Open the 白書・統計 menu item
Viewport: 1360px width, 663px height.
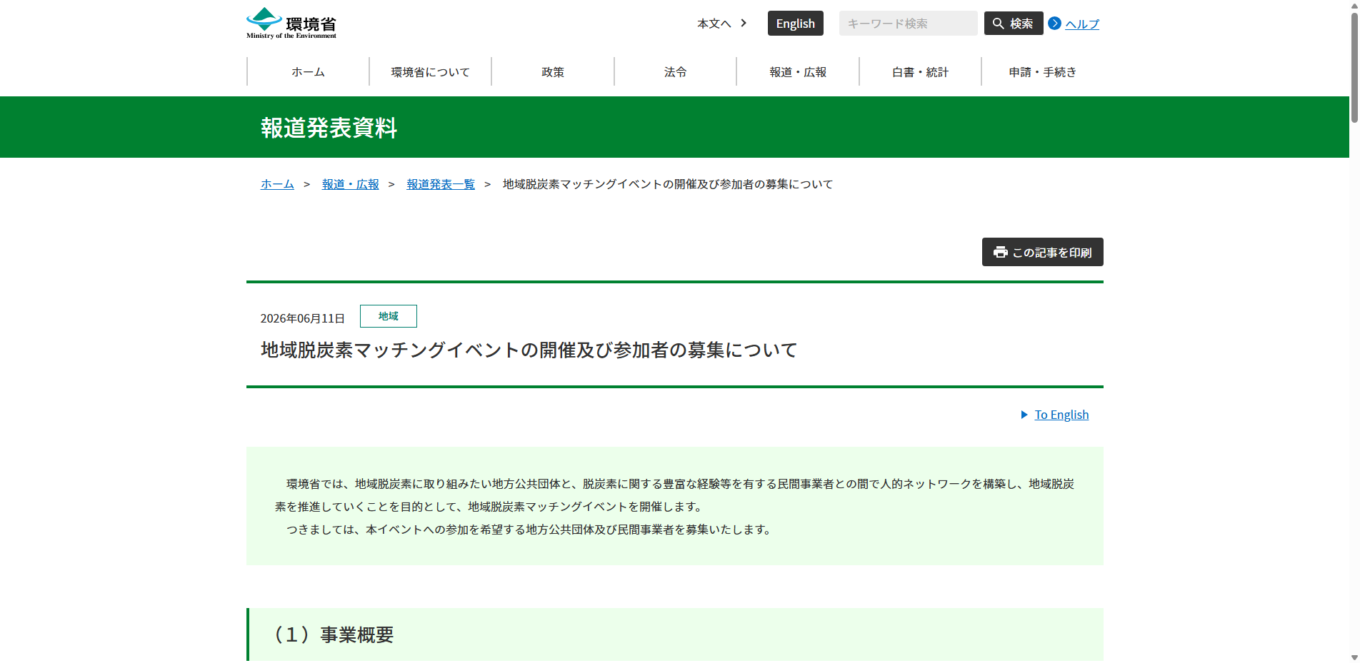click(x=920, y=72)
